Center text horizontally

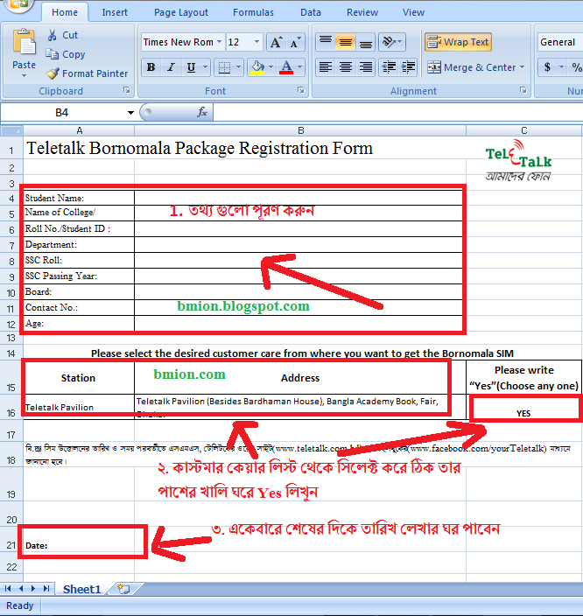pos(346,67)
